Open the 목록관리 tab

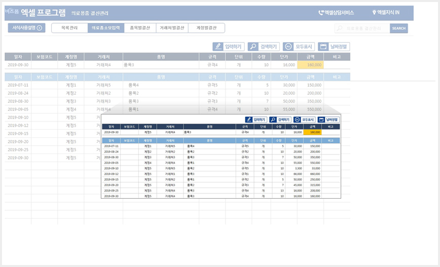pos(69,28)
